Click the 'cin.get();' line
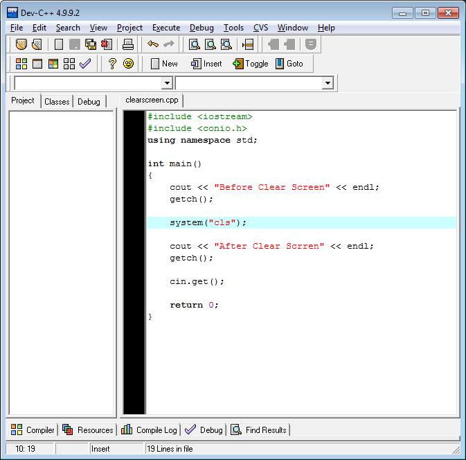Viewport: 466px width, 460px height. point(197,281)
